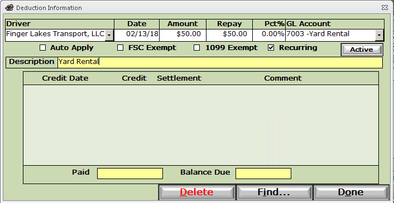The width and height of the screenshot is (394, 203).
Task: Open the Find... dialog button
Action: click(274, 192)
